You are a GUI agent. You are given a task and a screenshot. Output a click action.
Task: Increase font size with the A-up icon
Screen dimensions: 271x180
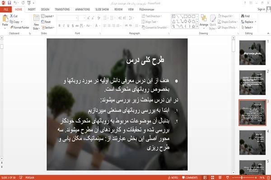click(x=89, y=18)
